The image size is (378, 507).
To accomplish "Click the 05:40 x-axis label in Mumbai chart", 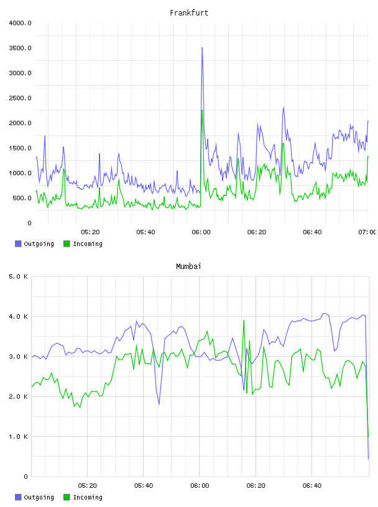I will (144, 486).
